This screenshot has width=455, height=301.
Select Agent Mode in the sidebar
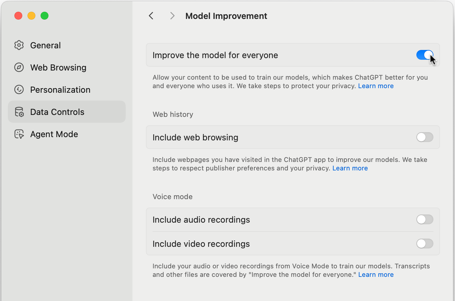pyautogui.click(x=54, y=134)
